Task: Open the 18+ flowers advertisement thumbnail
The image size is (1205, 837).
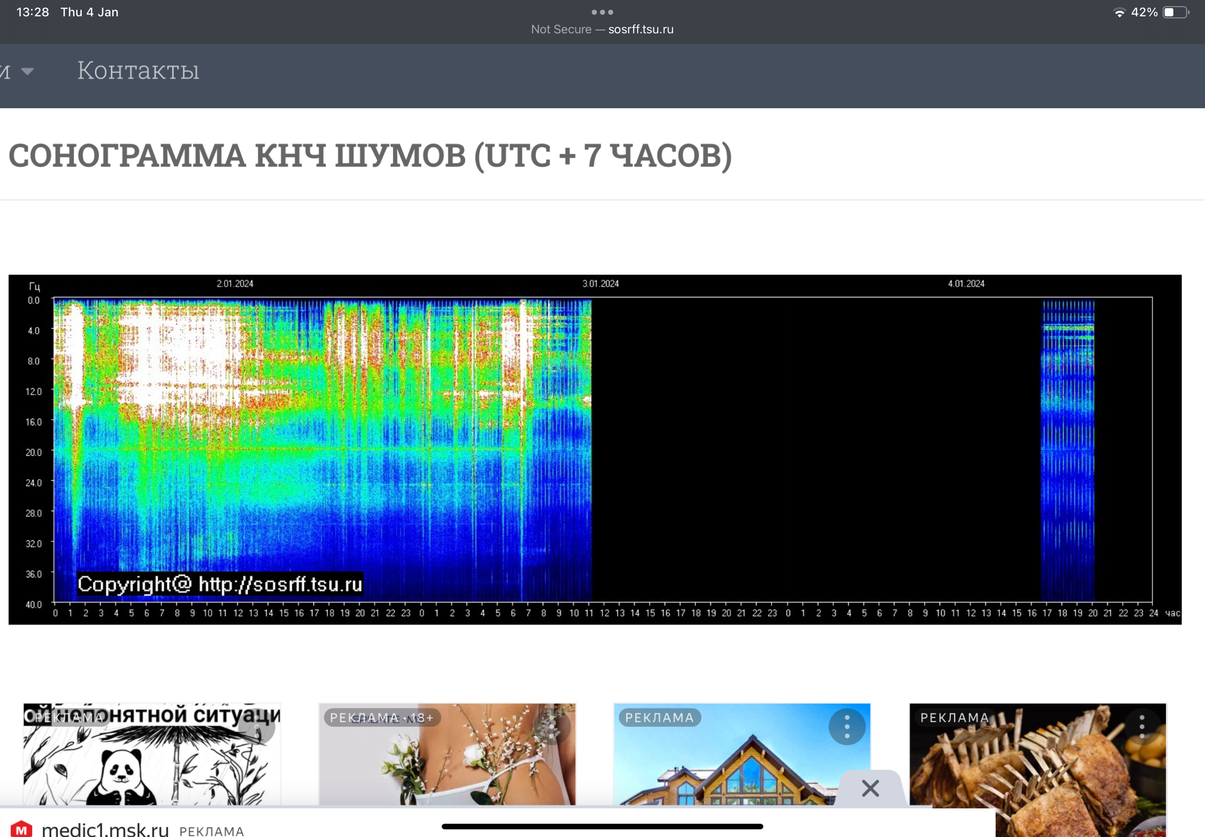Action: [x=447, y=754]
